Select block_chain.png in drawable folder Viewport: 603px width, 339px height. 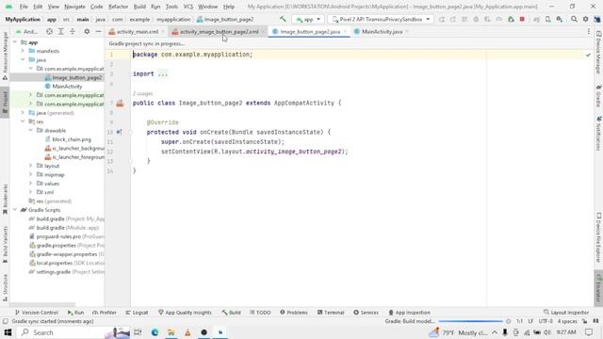point(72,139)
